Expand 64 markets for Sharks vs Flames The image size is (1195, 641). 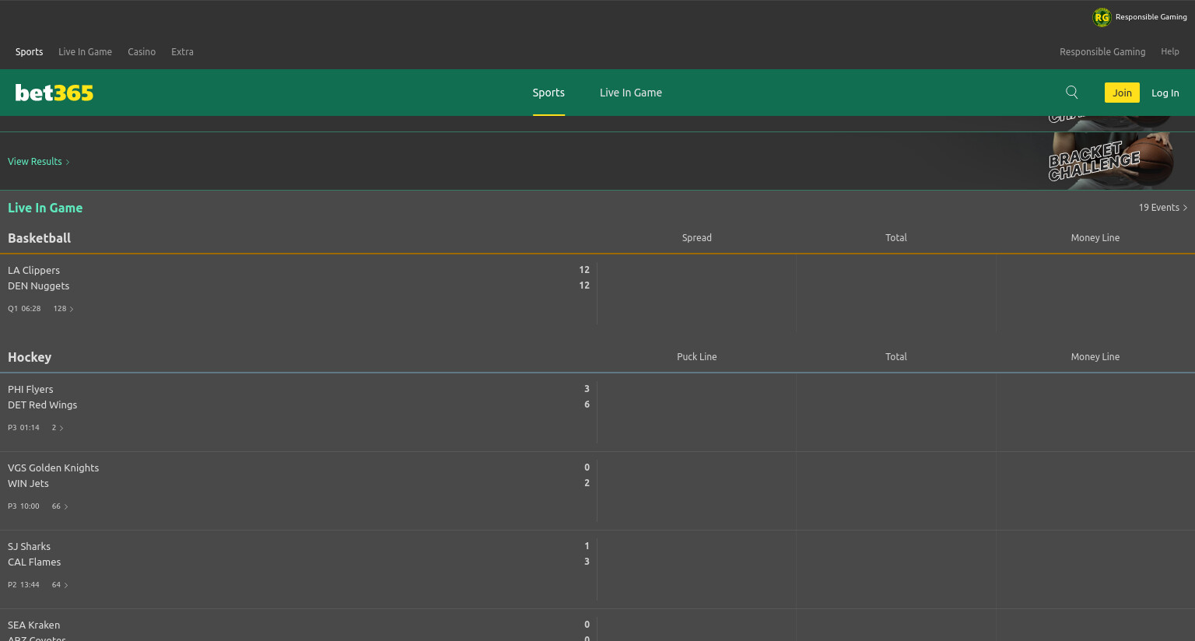point(60,585)
